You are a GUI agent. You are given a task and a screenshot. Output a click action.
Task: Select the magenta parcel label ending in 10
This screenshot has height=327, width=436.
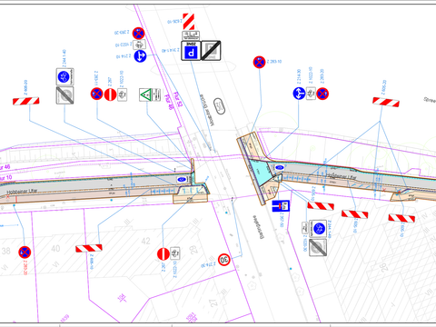[5, 177]
